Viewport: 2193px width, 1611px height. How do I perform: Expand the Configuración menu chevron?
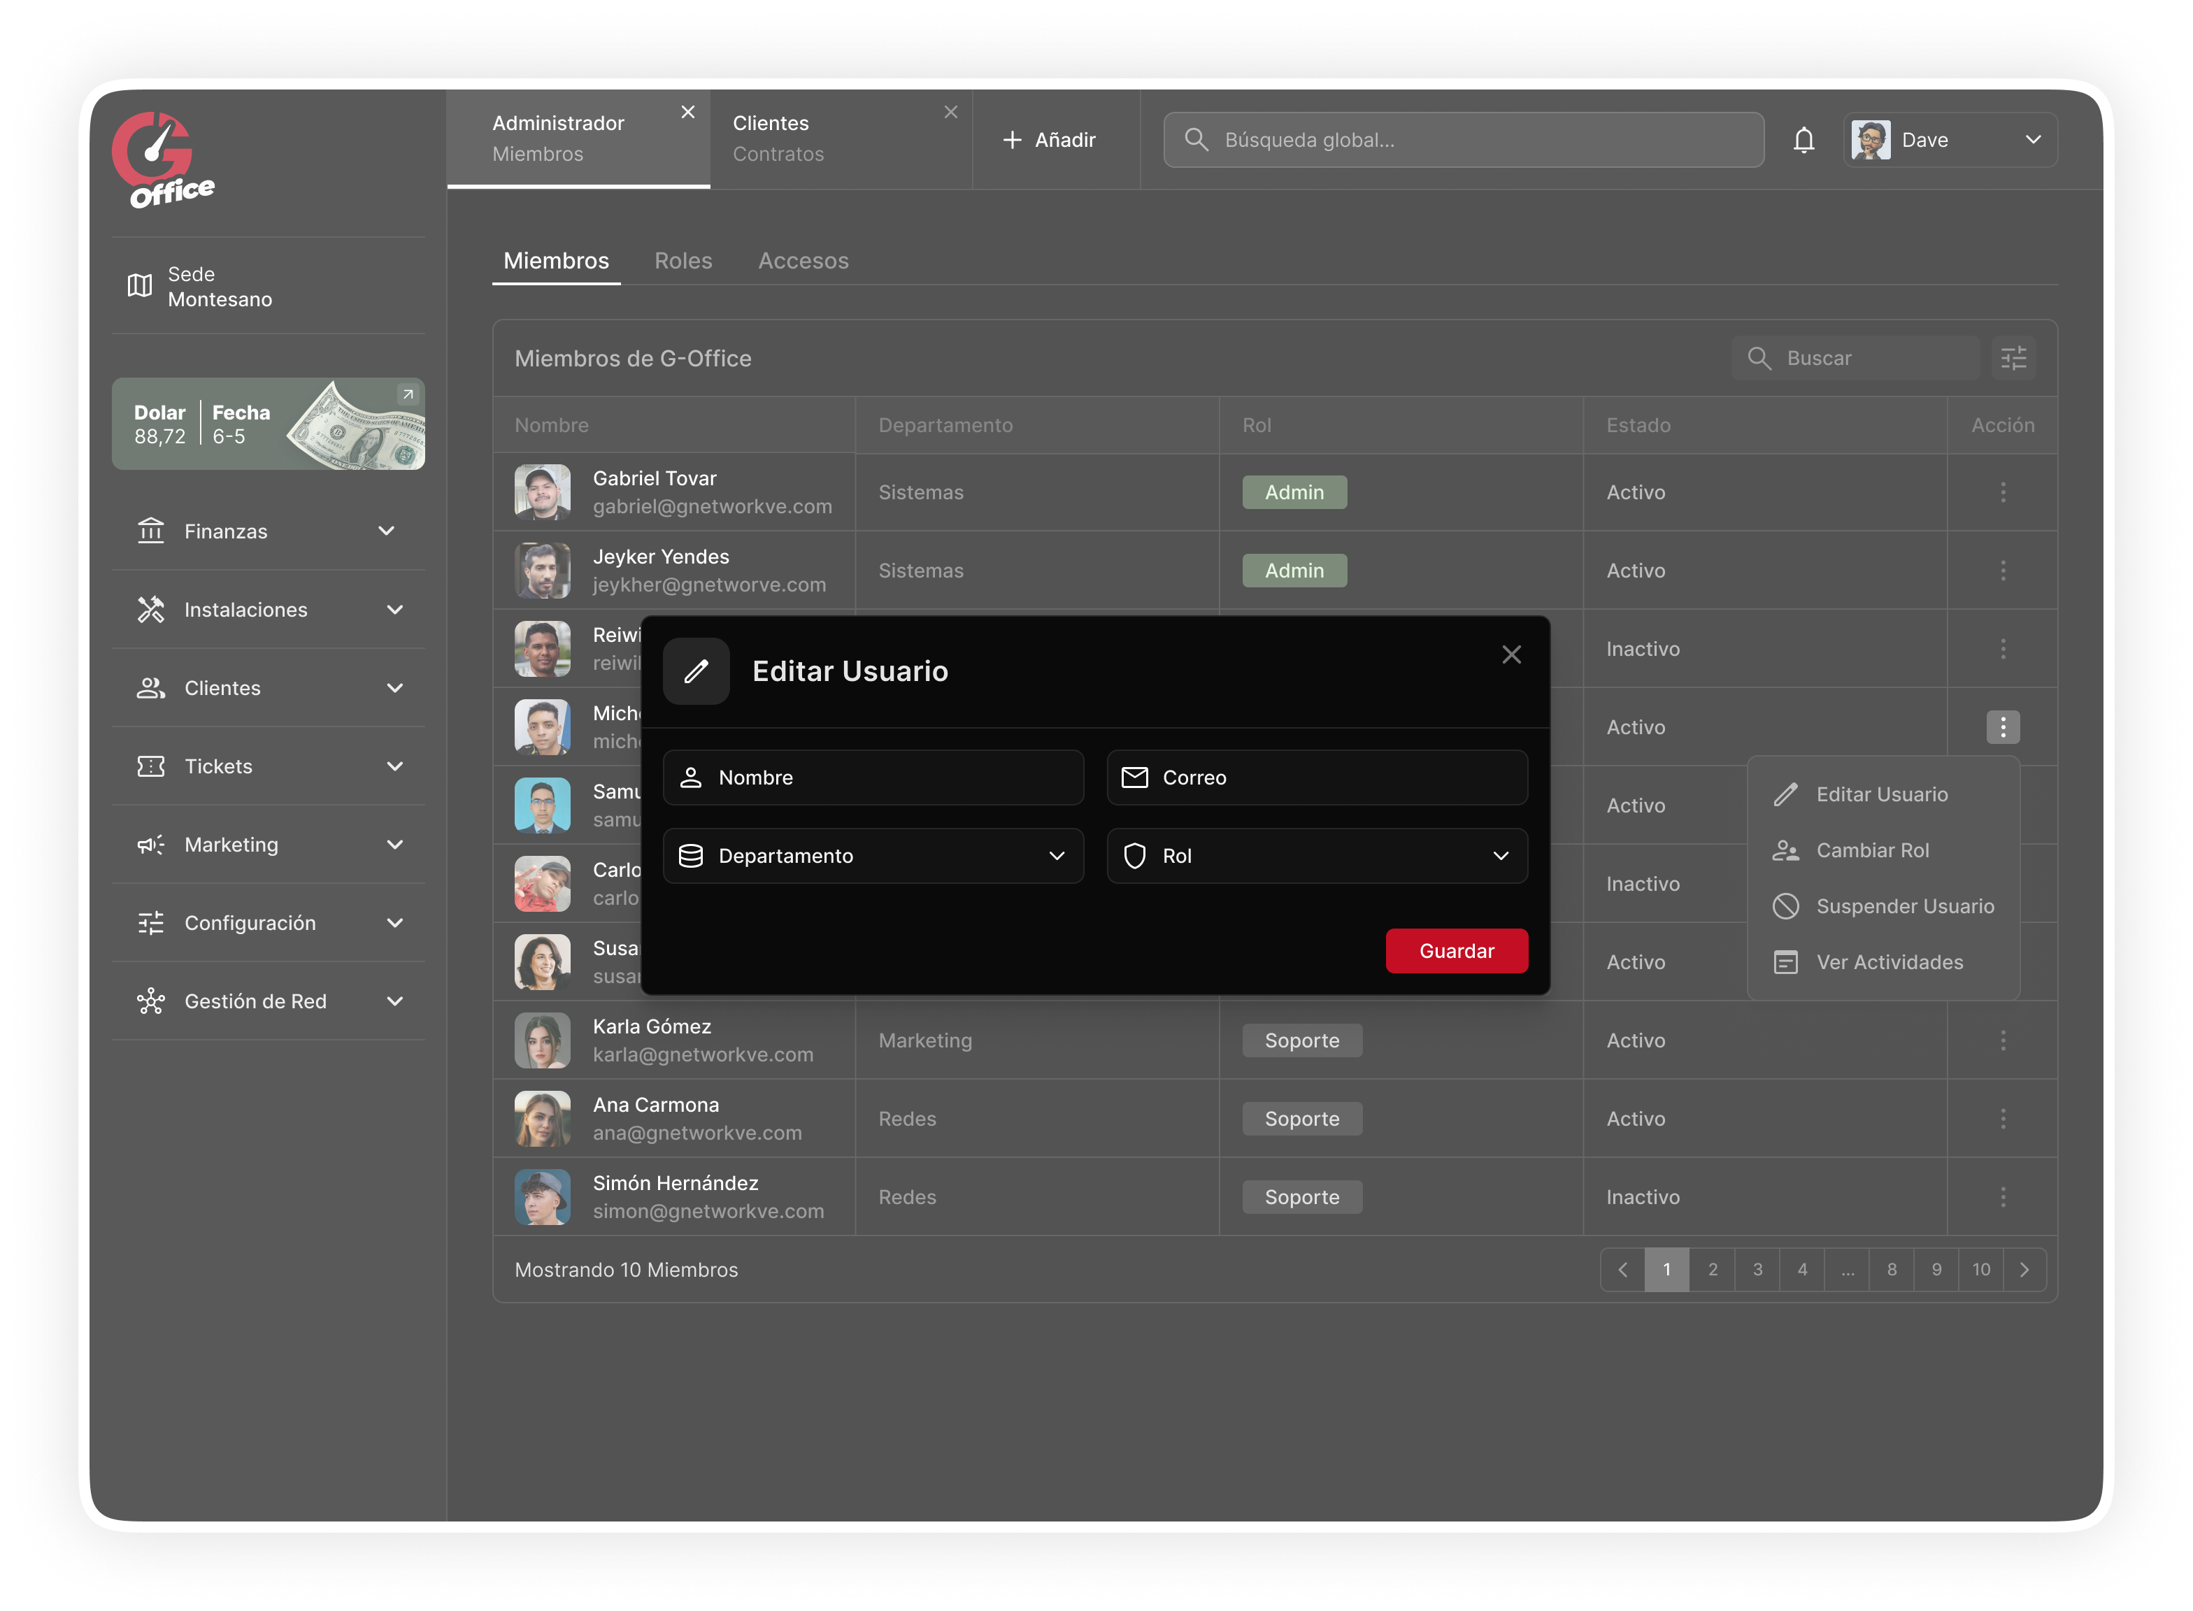pos(395,922)
